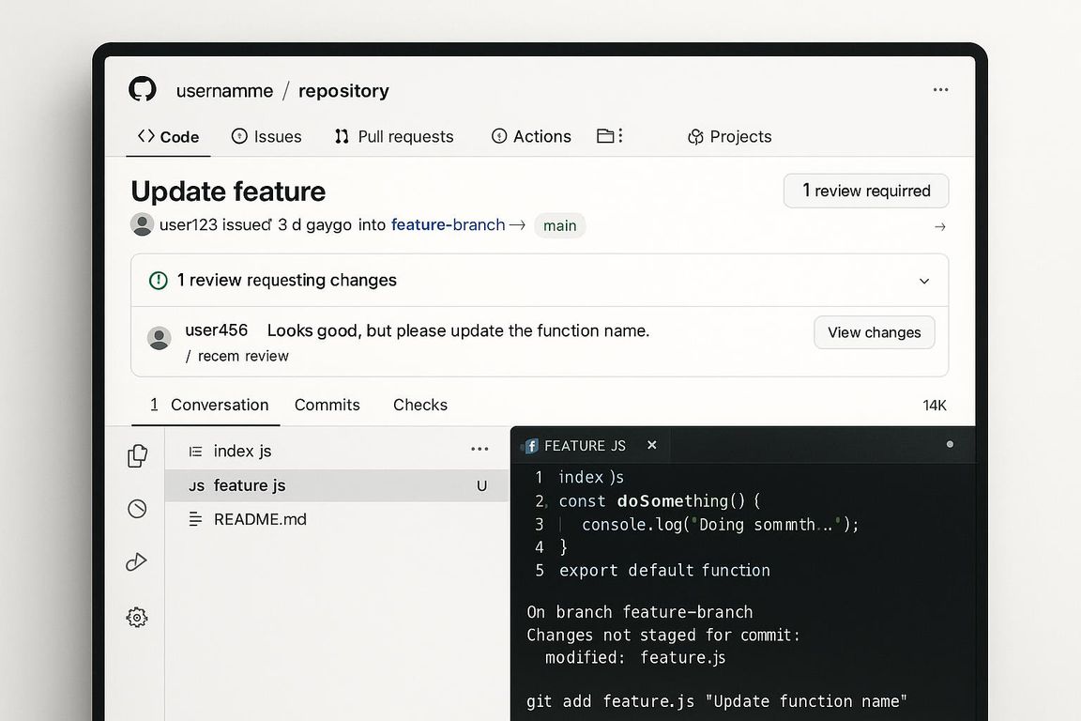Select README.md in the file list
Screen dimensions: 1081x721
click(x=260, y=519)
